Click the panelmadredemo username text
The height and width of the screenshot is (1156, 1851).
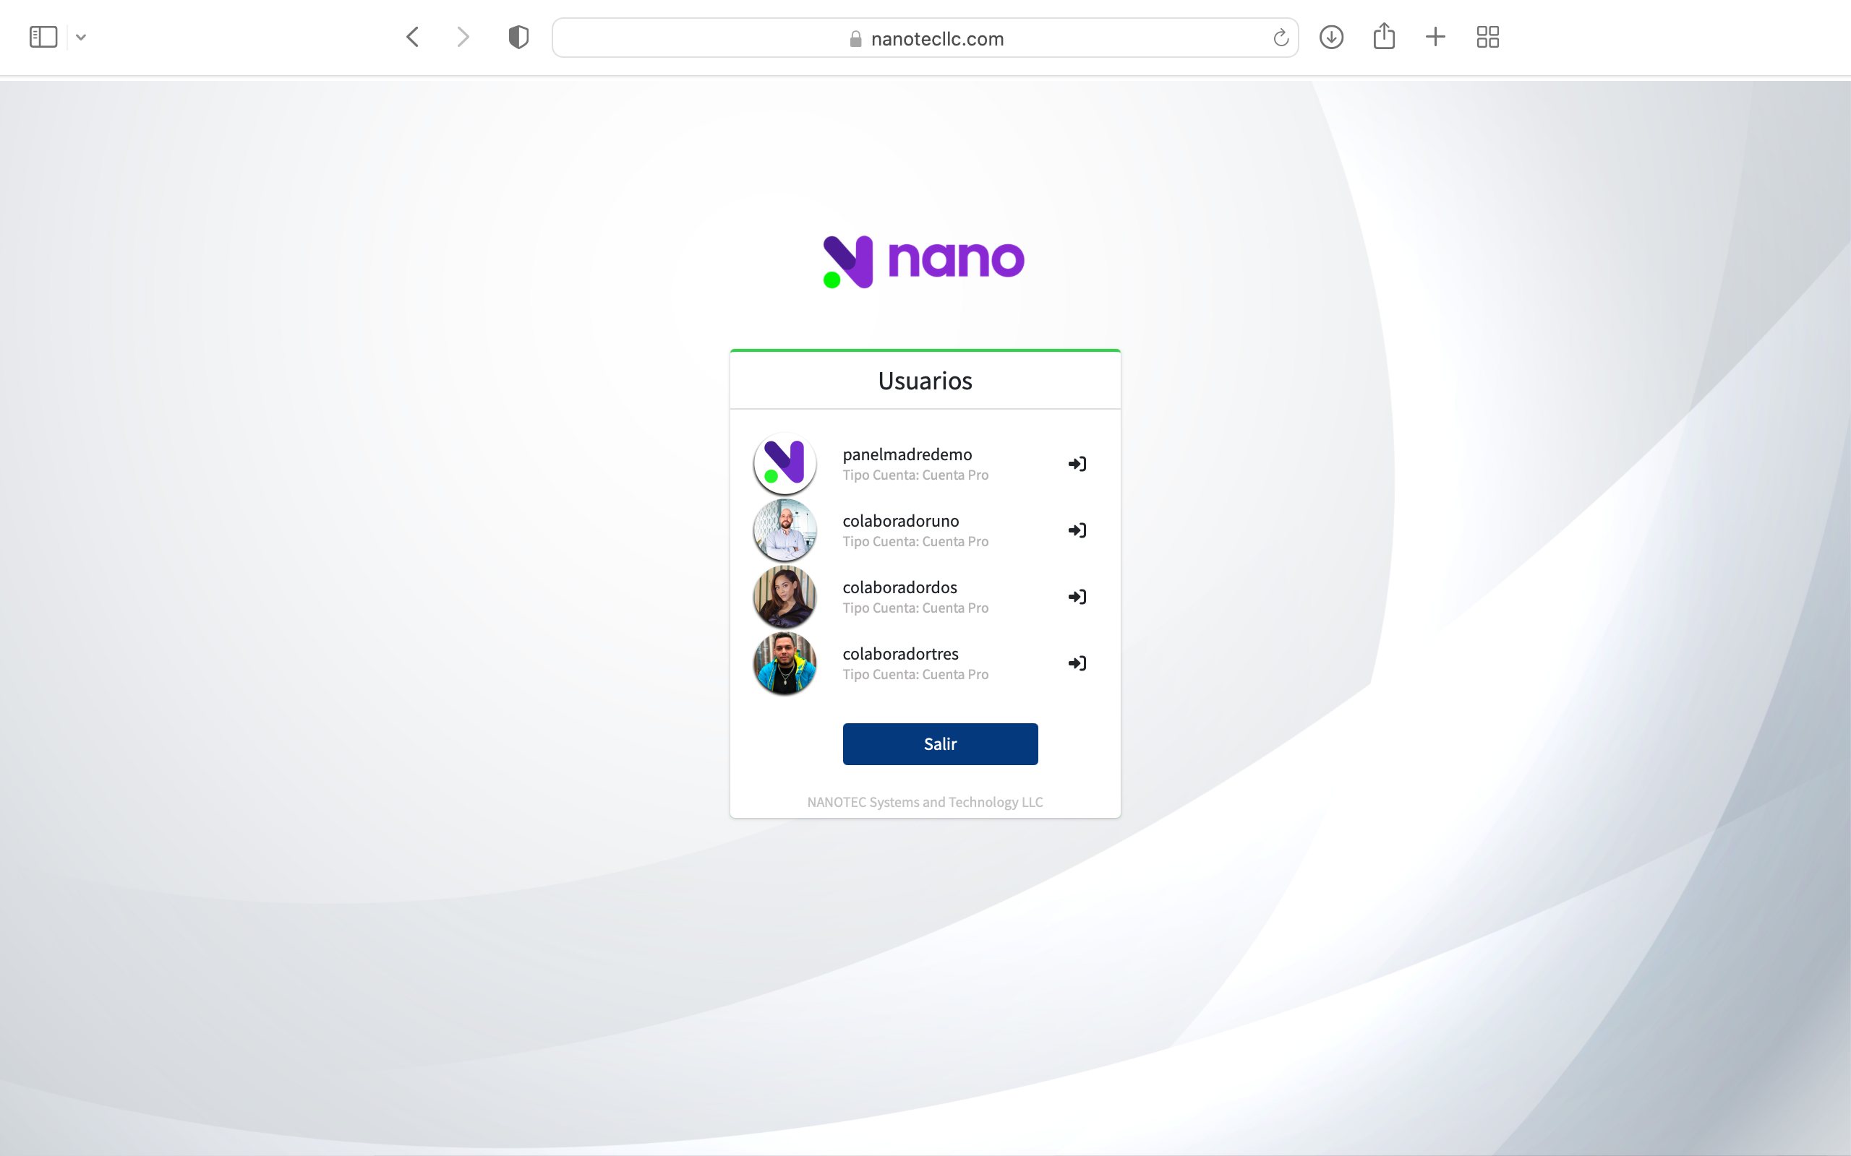coord(907,454)
